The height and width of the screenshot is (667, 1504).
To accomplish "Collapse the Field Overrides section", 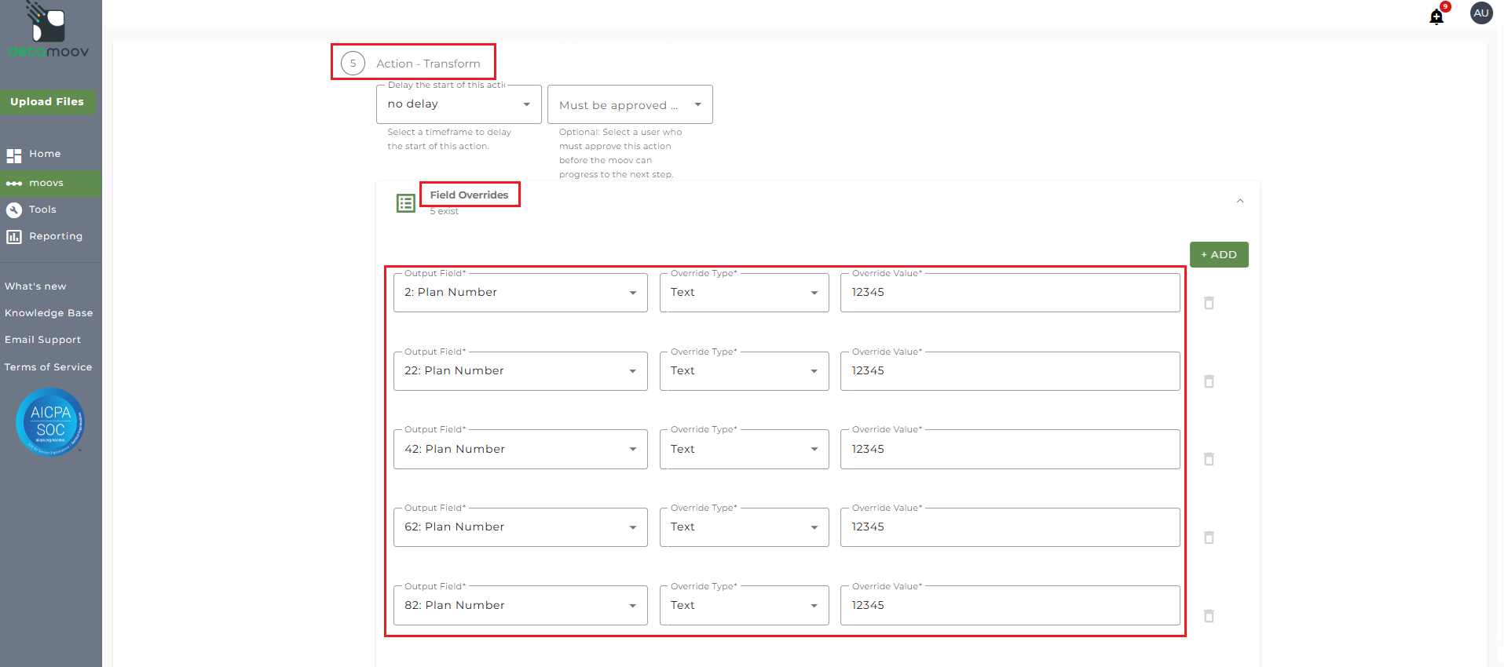I will 1240,201.
